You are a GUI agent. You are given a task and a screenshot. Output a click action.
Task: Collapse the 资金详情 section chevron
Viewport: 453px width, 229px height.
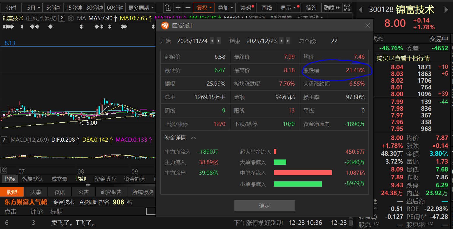coord(194,138)
